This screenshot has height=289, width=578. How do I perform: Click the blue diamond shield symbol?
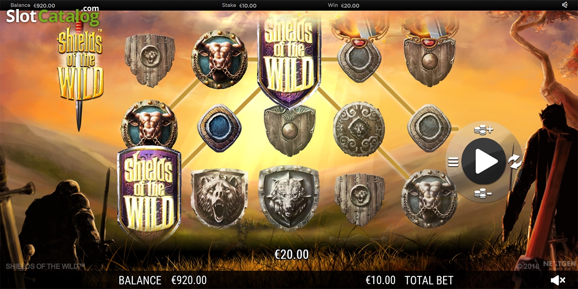[x=220, y=129]
